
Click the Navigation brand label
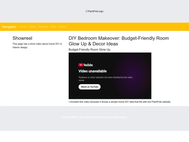click(9, 27)
